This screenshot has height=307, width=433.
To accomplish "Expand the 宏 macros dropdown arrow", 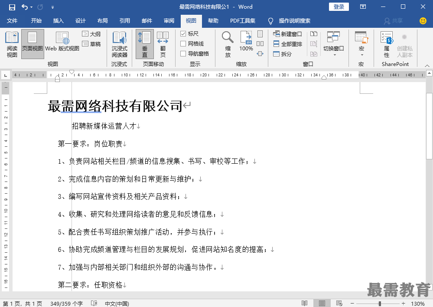I will [x=361, y=55].
